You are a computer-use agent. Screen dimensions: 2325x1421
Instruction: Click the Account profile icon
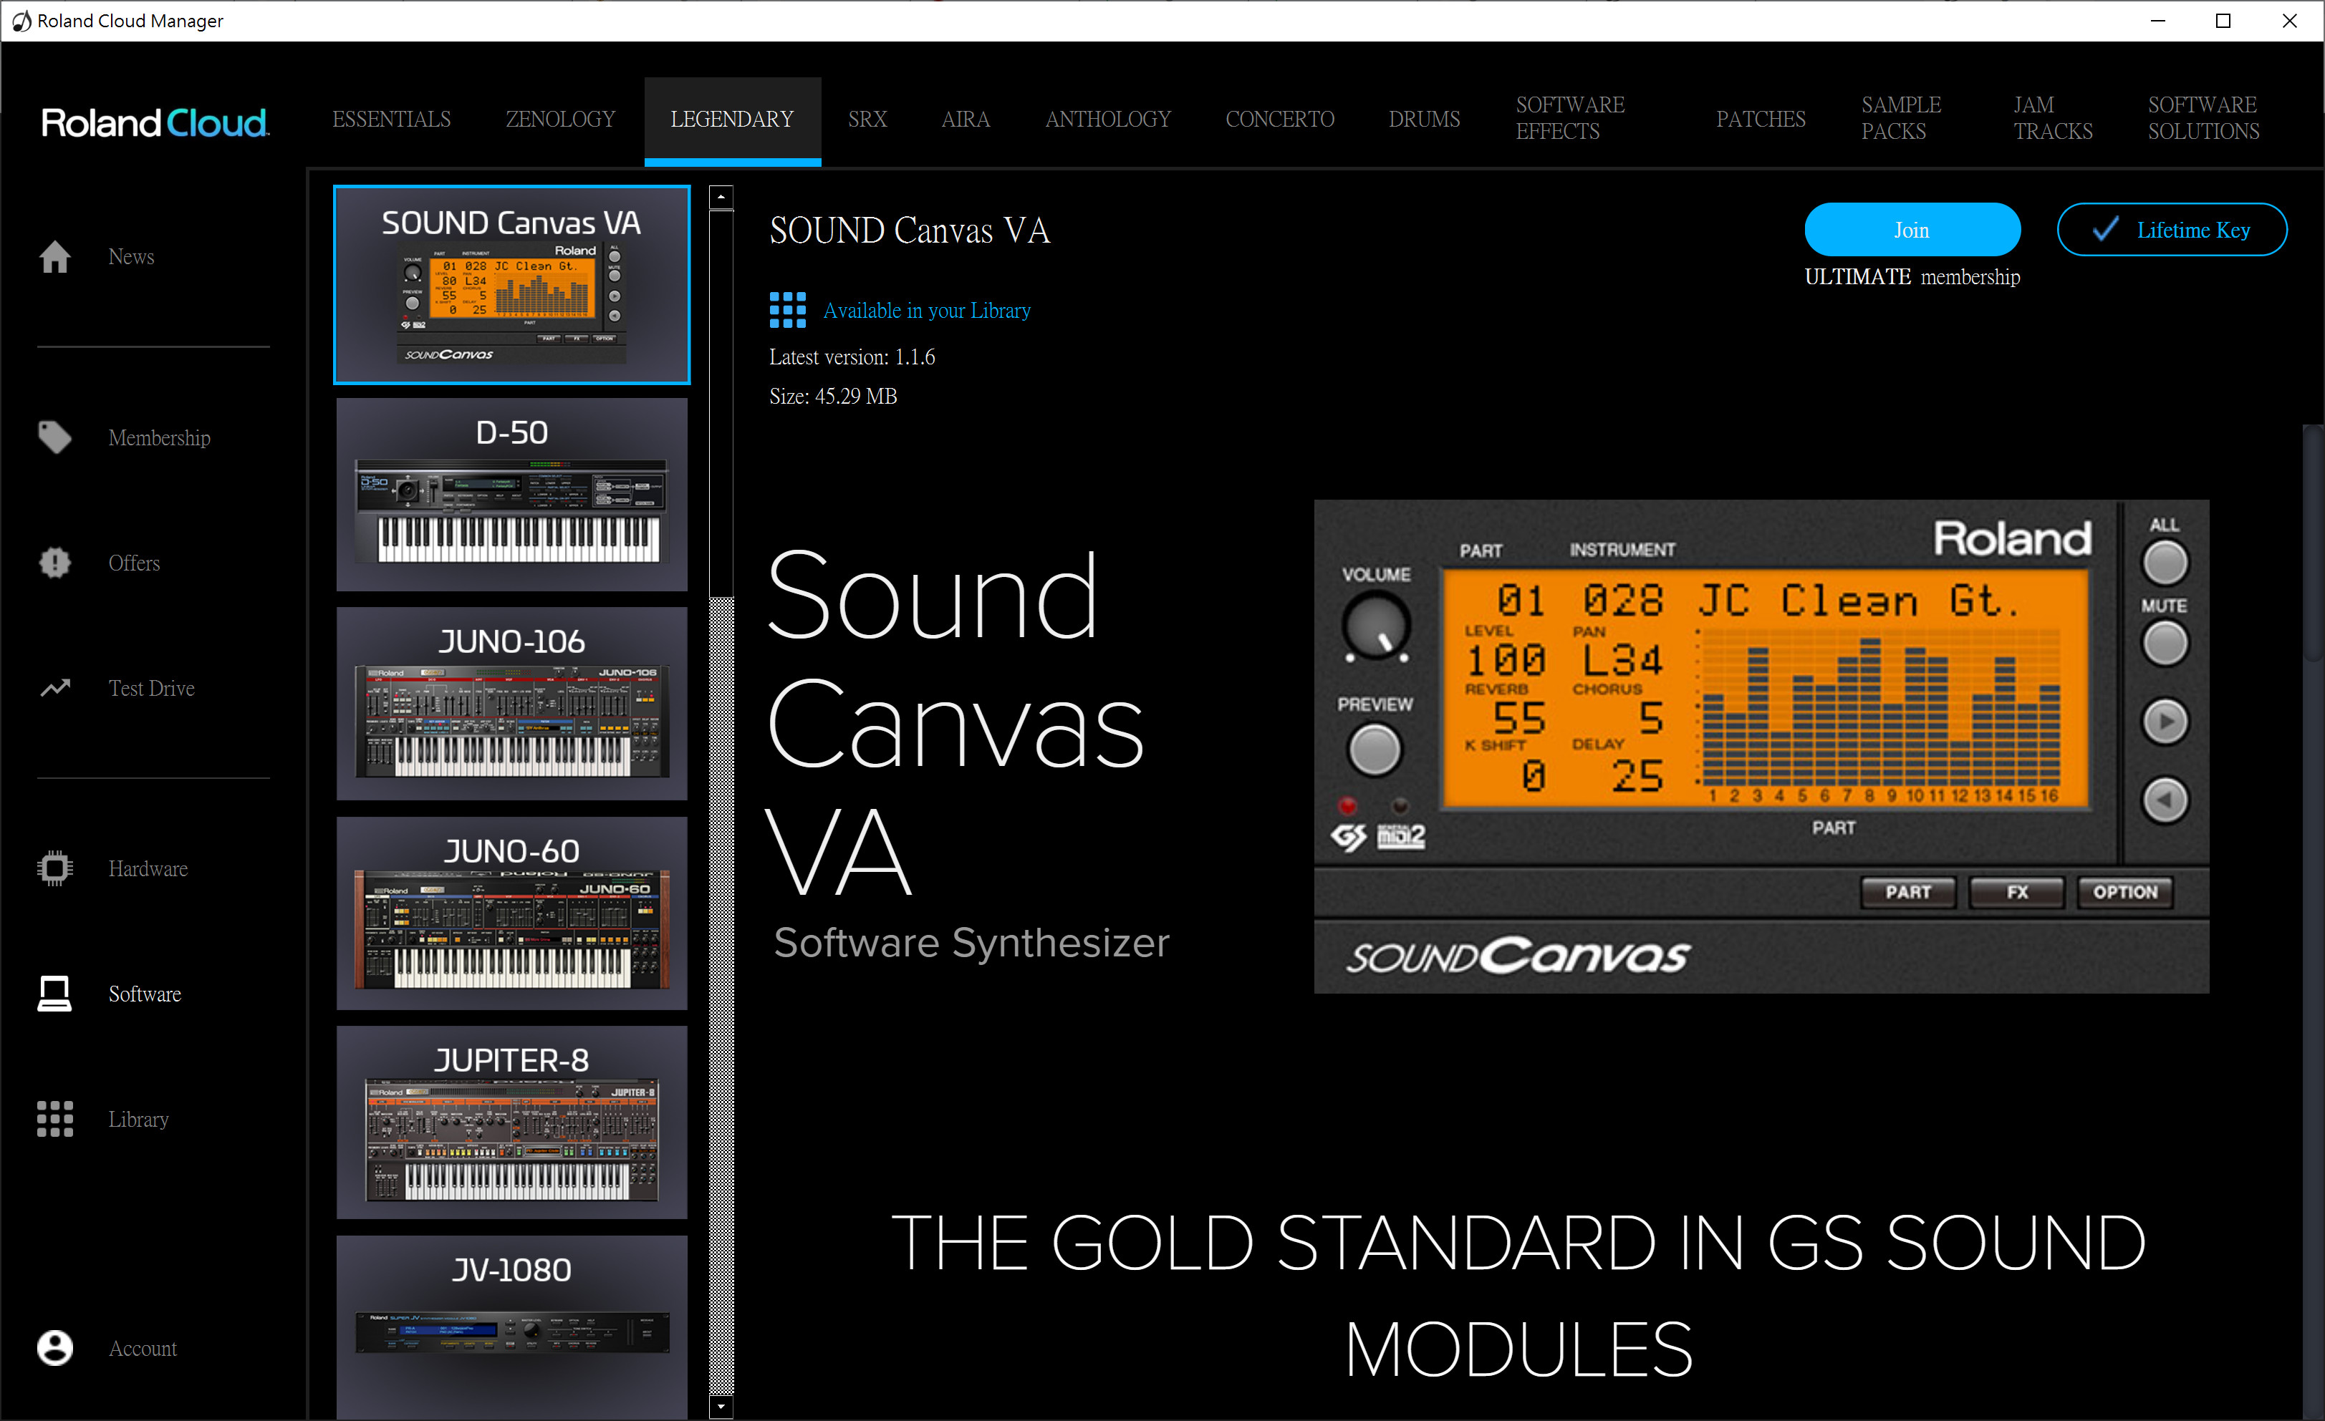click(x=54, y=1349)
